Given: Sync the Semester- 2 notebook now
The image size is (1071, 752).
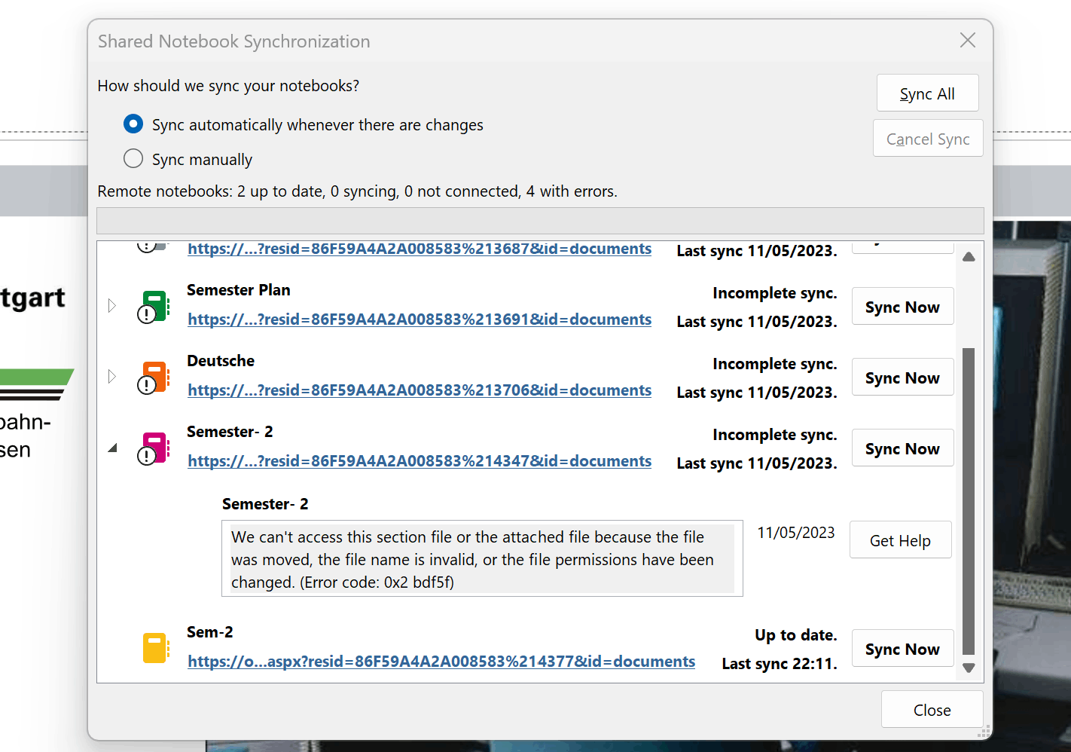Looking at the screenshot, I should 902,448.
